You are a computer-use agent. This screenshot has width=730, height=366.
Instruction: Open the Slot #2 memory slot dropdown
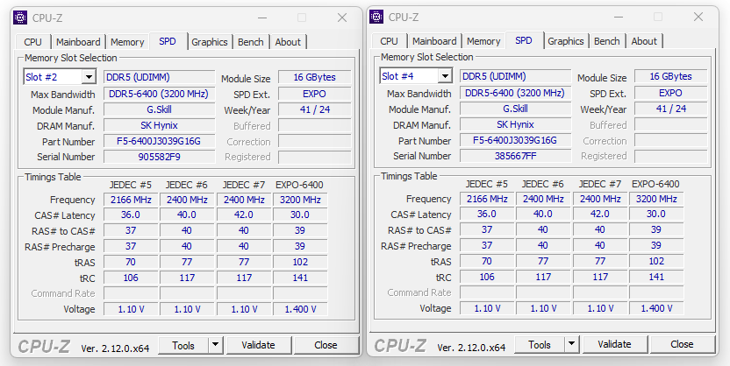(x=89, y=77)
